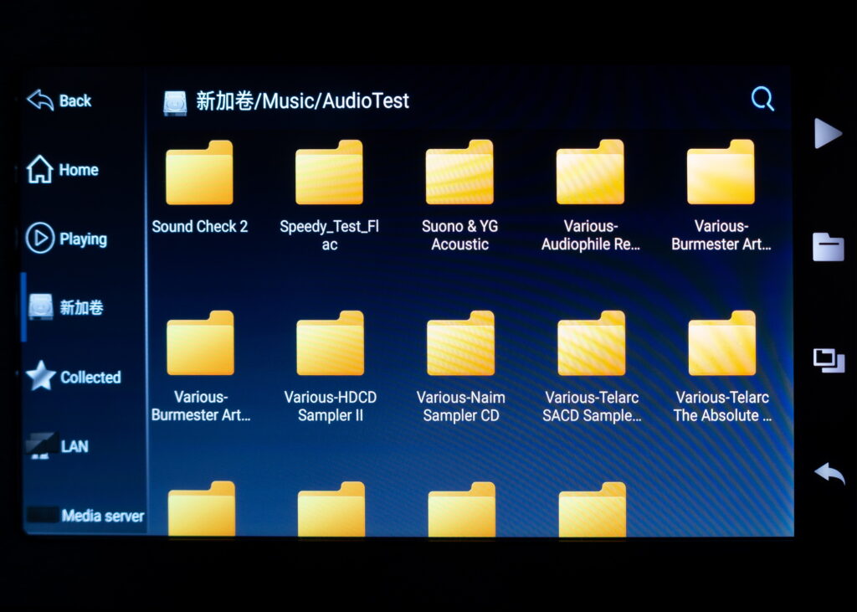The width and height of the screenshot is (857, 612).
Task: Select the 新加卷 drive in sidebar
Action: point(65,307)
